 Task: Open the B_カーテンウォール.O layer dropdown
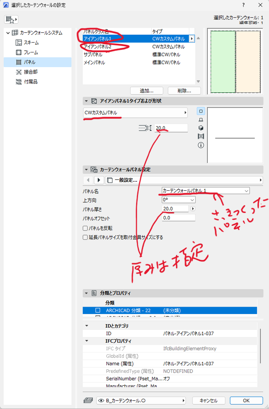141,400
